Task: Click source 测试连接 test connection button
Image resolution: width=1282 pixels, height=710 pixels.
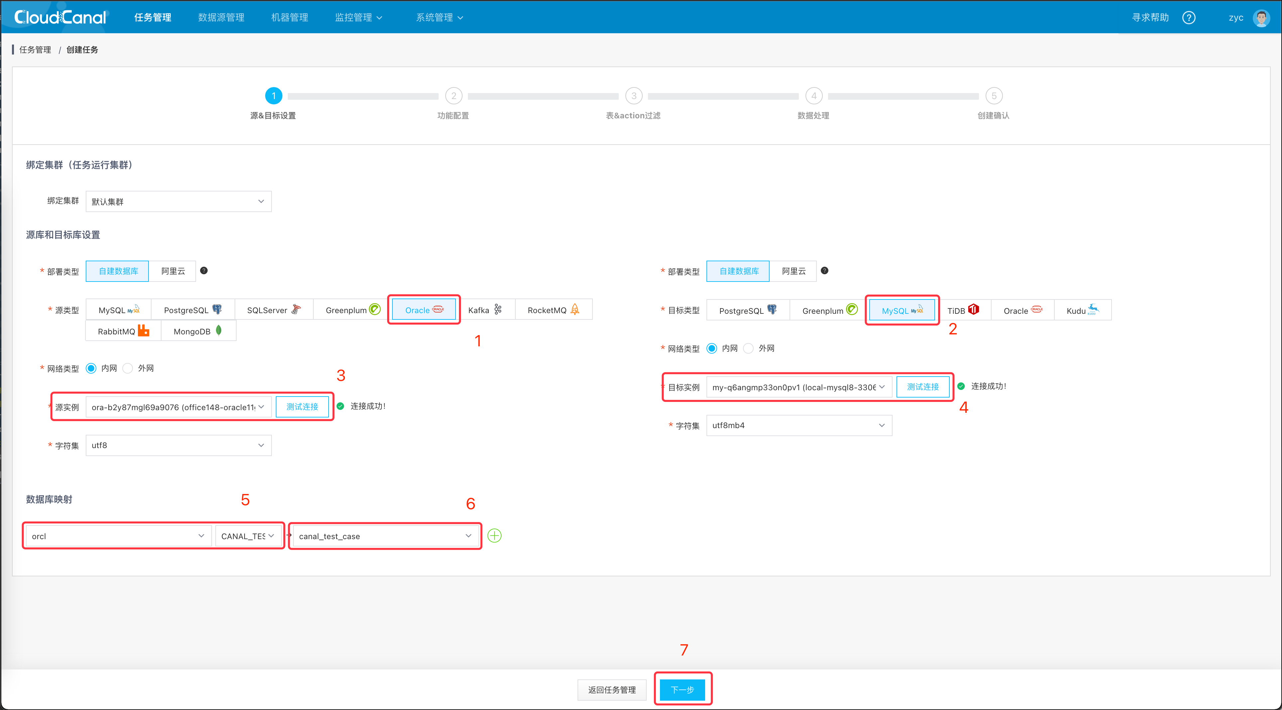Action: pyautogui.click(x=302, y=407)
